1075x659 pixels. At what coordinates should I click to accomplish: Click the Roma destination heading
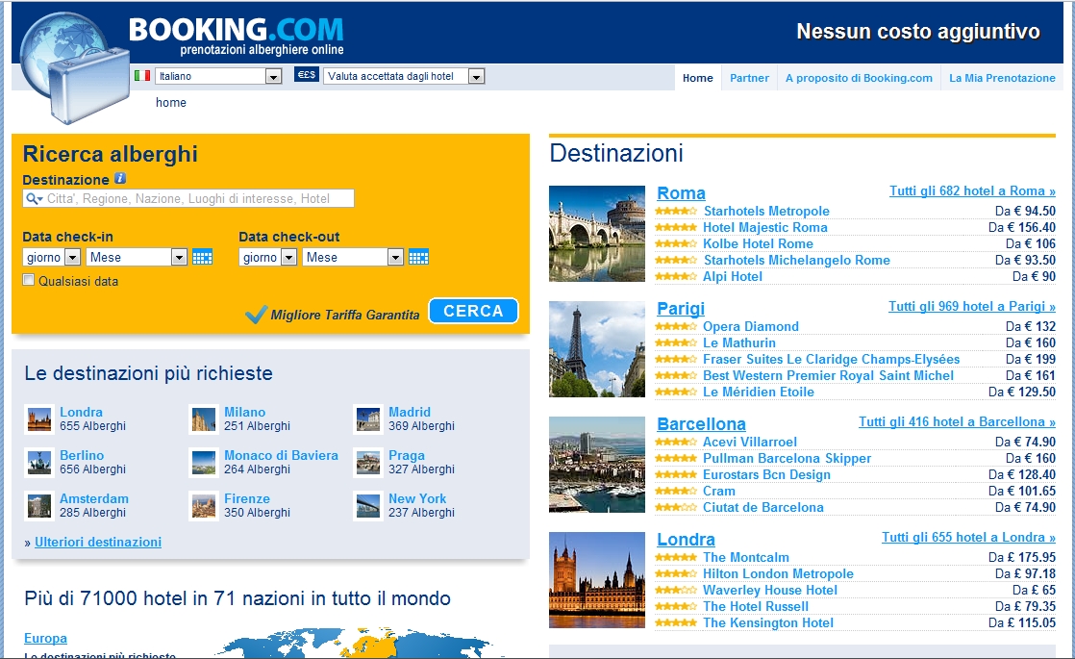tap(681, 193)
